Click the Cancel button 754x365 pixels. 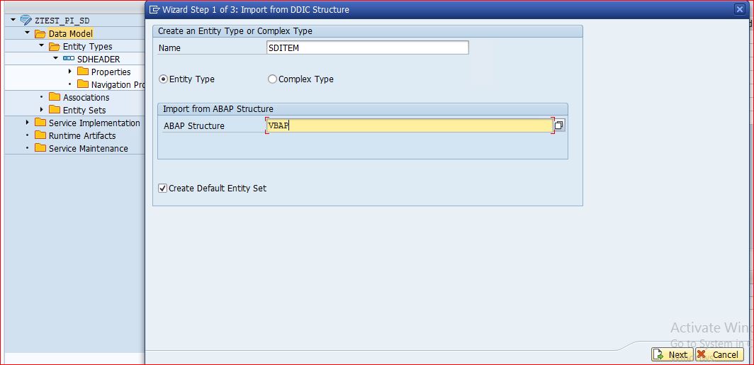(719, 355)
